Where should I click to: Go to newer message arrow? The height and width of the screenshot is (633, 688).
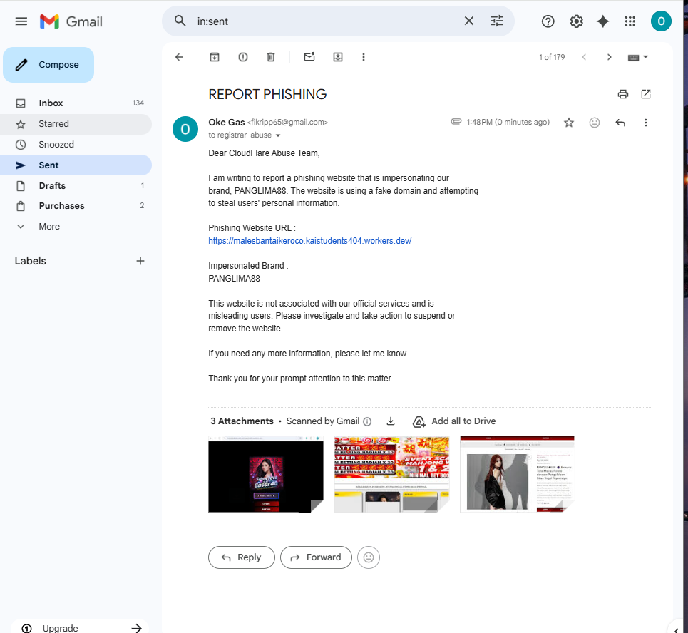click(x=584, y=57)
